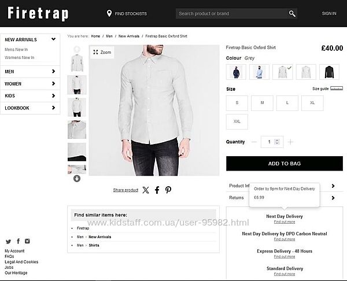The width and height of the screenshot is (347, 281).
Task: Share product on X (Twitter)
Action: 146,190
